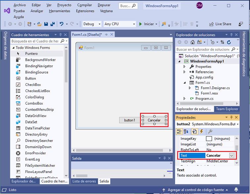Click the refresh icon in Explorador de soluciones
The width and height of the screenshot is (250, 194).
[x=229, y=42]
